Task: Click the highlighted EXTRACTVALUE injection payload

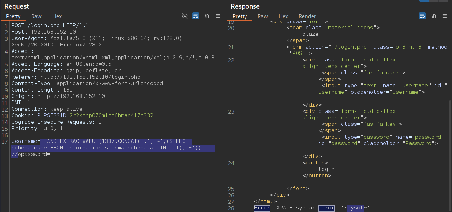Action: pos(113,148)
